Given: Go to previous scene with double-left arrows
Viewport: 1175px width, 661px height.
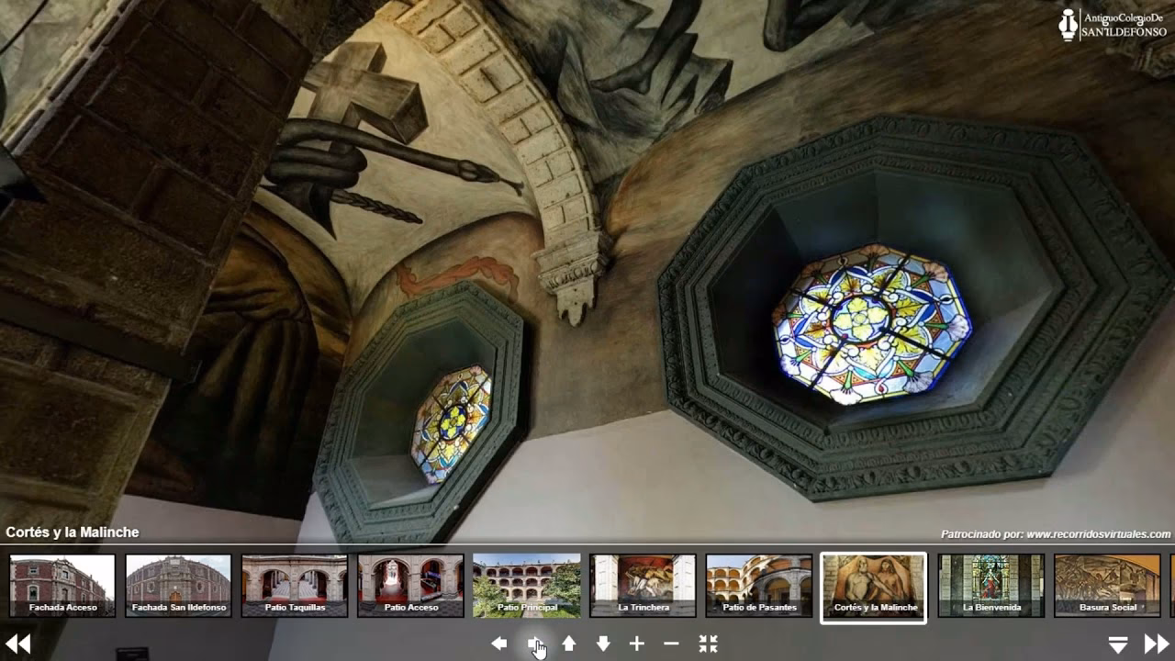Looking at the screenshot, I should [x=18, y=644].
